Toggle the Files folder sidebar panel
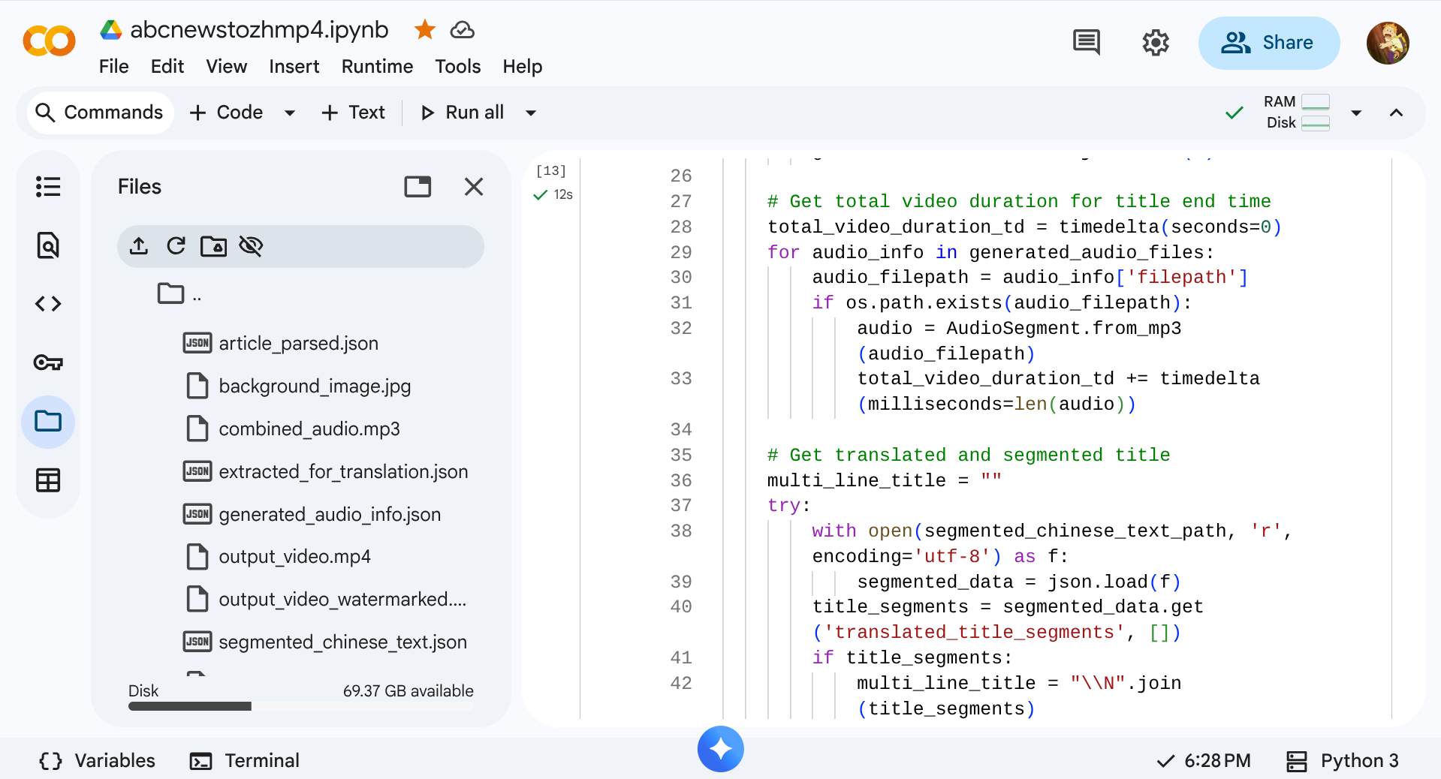Viewport: 1441px width, 779px height. [48, 422]
